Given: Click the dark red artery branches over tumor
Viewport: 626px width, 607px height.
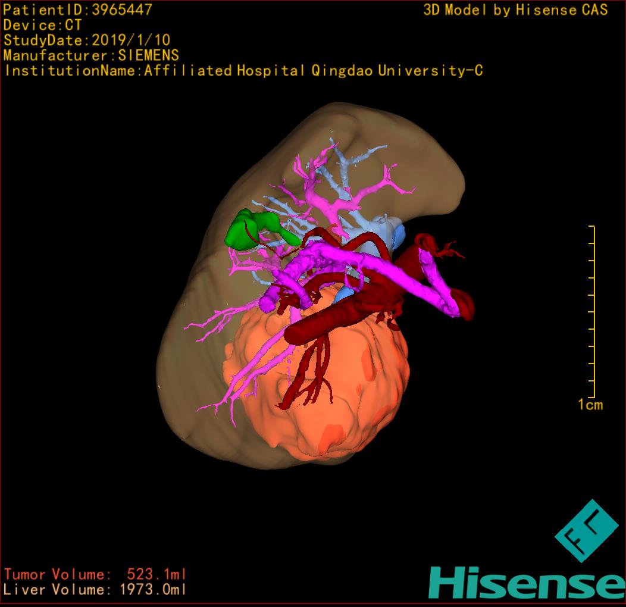Looking at the screenshot, I should tap(309, 375).
